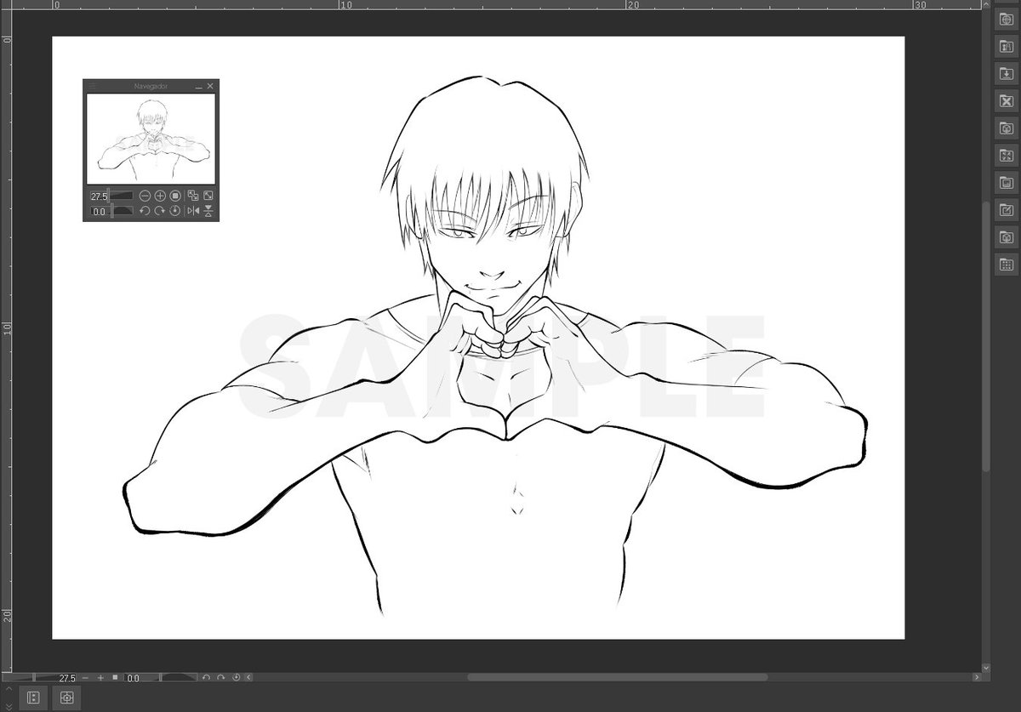This screenshot has height=712, width=1021.
Task: Click the Navegador zoom slider
Action: [120, 196]
